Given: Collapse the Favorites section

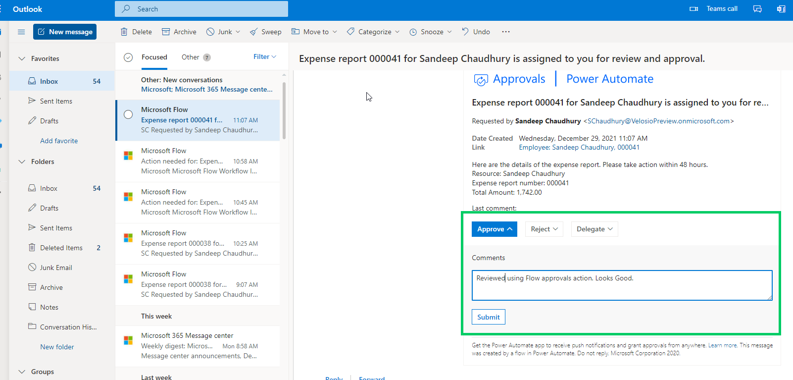Looking at the screenshot, I should (22, 58).
